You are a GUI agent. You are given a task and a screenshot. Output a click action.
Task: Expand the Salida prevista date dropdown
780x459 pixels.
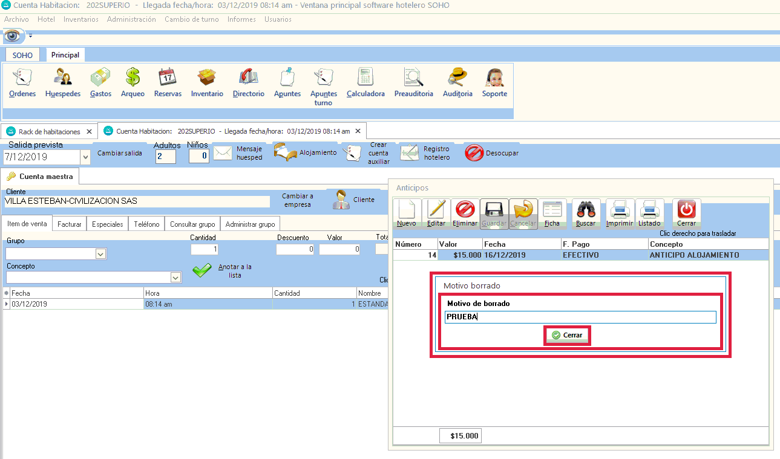pos(85,157)
